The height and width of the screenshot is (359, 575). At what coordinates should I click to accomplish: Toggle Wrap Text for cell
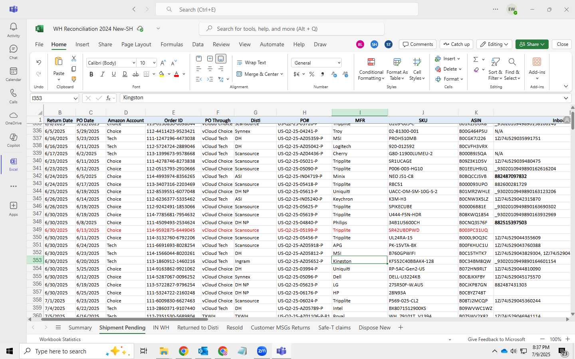click(251, 63)
